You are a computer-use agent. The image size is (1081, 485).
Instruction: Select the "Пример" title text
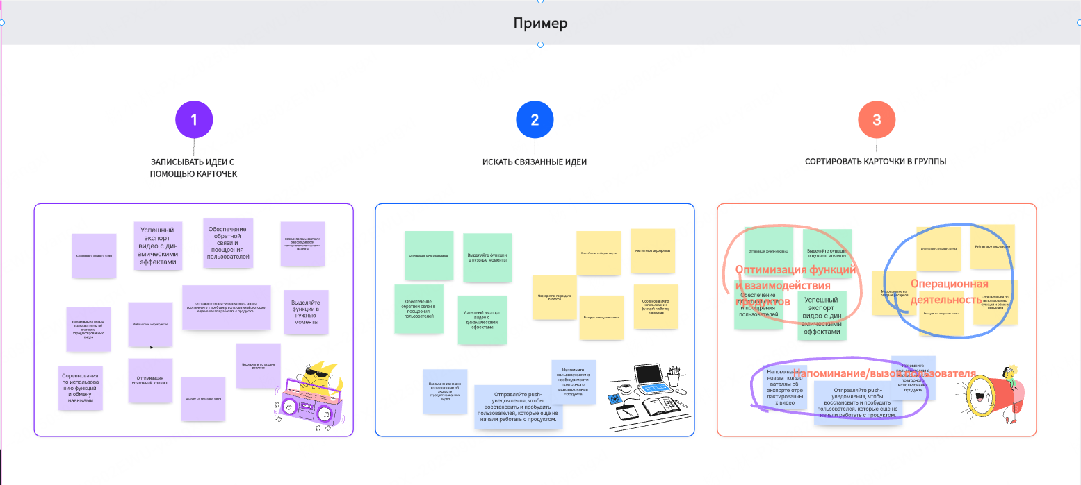coord(540,24)
